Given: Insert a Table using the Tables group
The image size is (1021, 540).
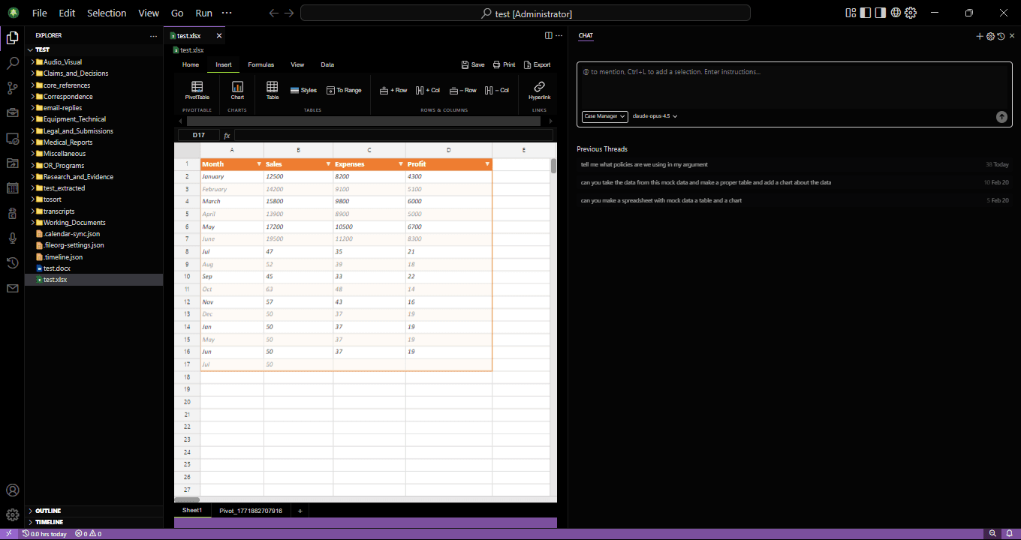Looking at the screenshot, I should 272,90.
